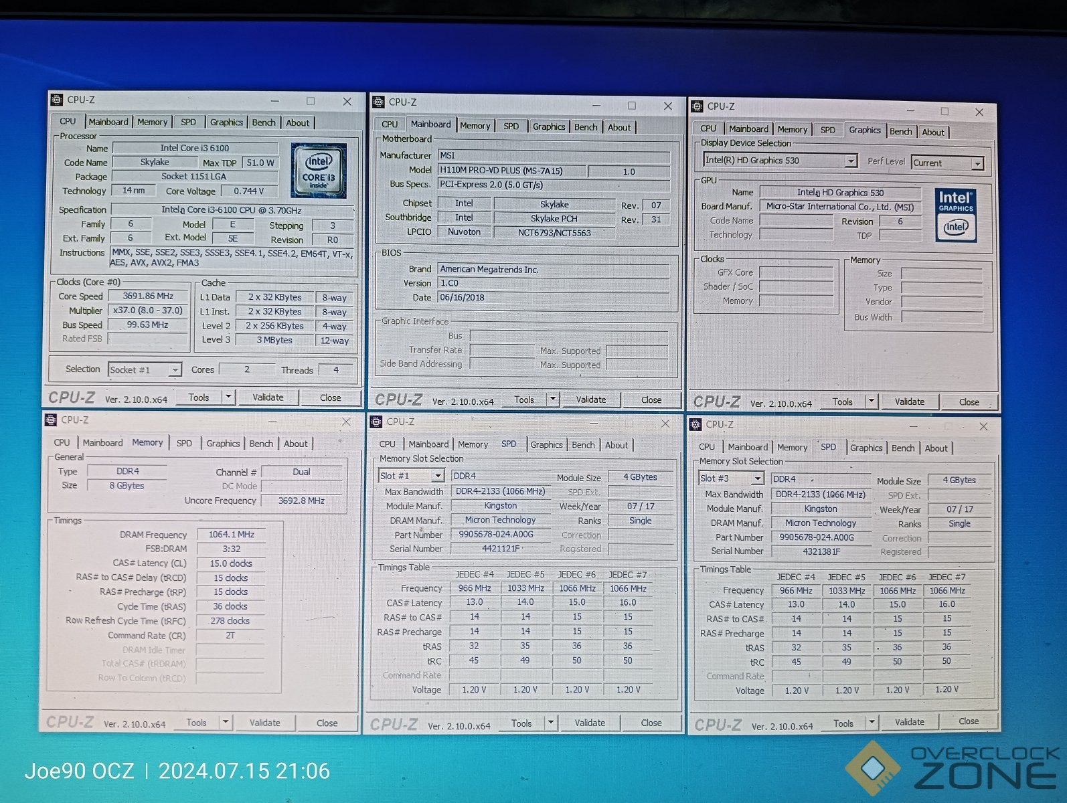Open Tools dropdown arrow in the HD Graphics window
This screenshot has height=803, width=1067.
pyautogui.click(x=872, y=401)
